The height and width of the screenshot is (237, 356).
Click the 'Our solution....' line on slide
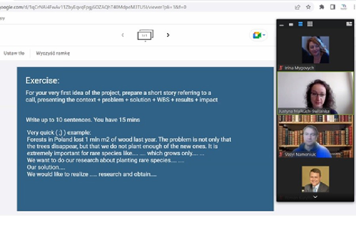pyautogui.click(x=46, y=167)
